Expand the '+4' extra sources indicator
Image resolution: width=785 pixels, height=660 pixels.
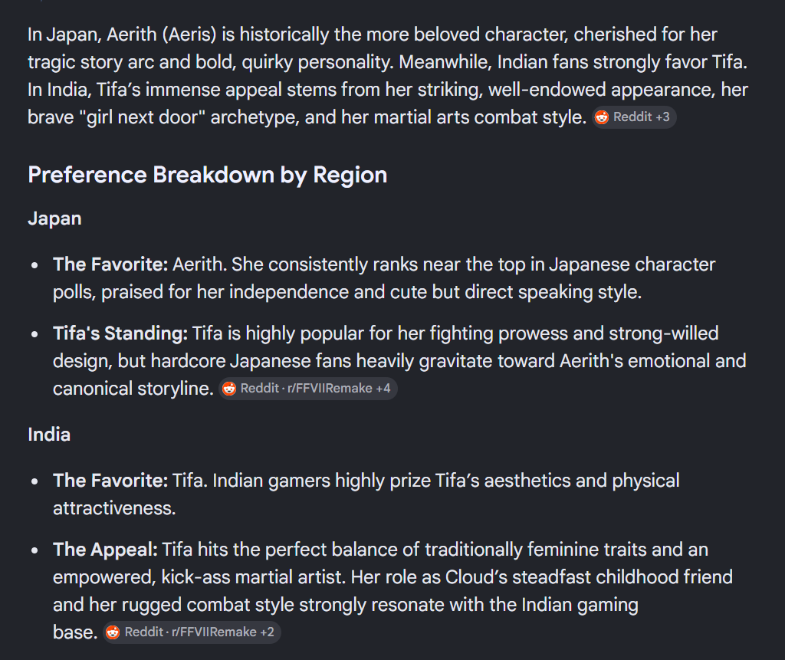coord(383,389)
